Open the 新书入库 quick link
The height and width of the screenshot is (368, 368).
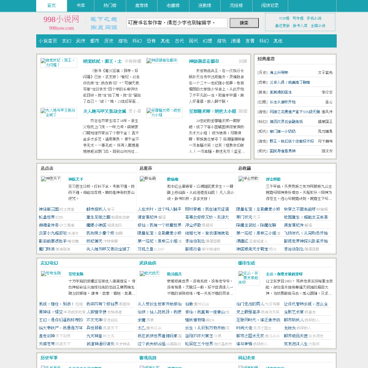click(x=300, y=26)
